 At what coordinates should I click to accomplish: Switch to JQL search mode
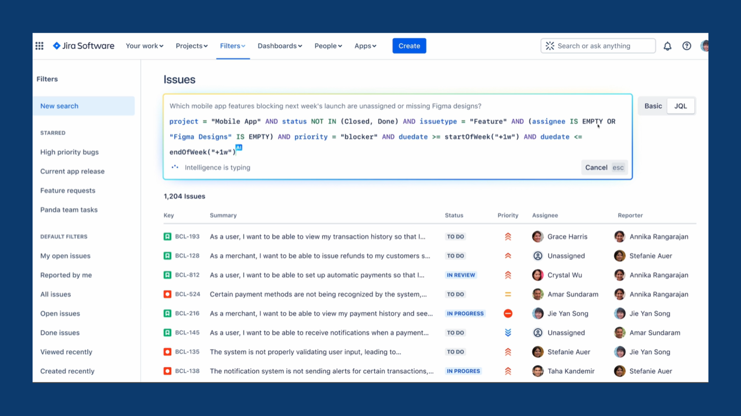pyautogui.click(x=680, y=106)
